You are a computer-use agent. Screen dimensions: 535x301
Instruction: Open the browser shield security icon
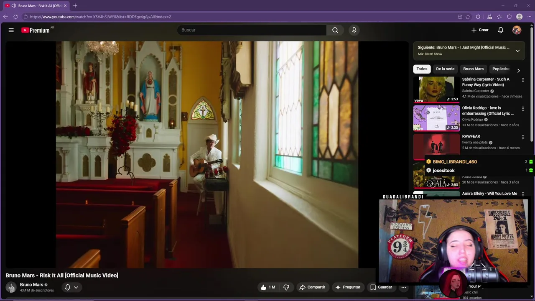[x=509, y=17]
